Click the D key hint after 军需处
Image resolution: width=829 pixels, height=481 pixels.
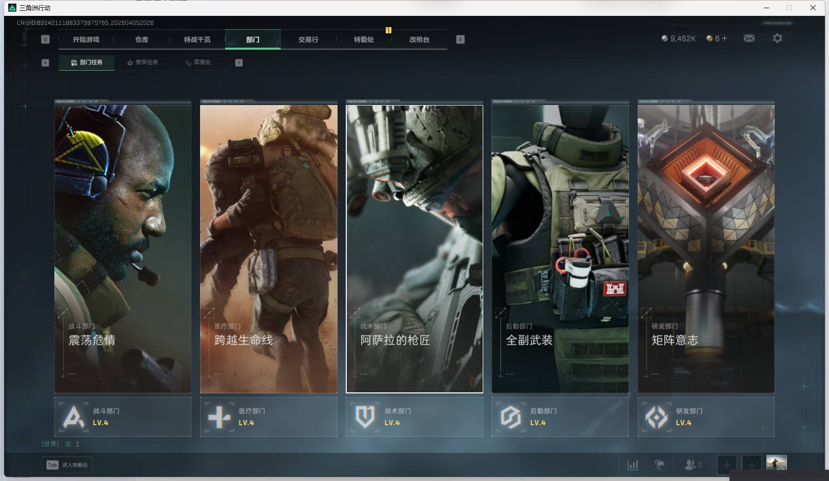[239, 62]
